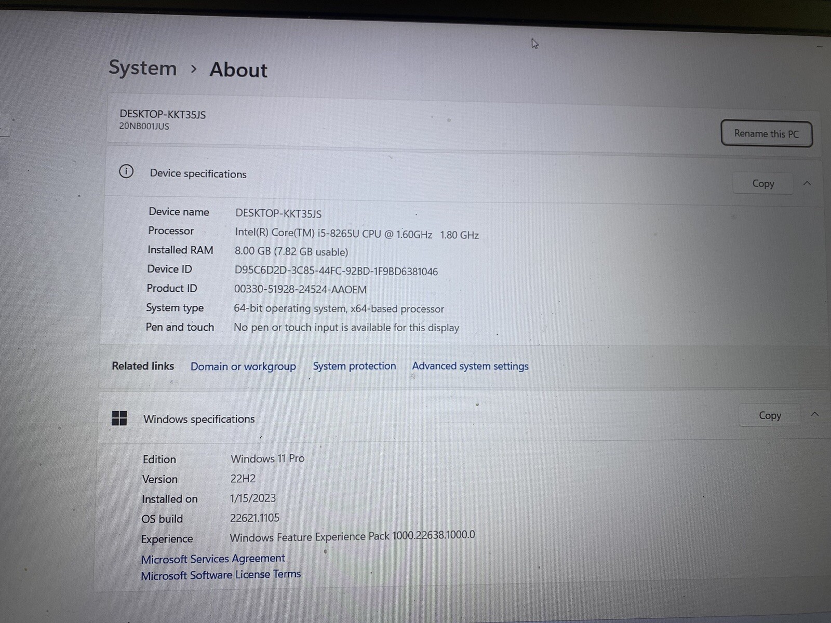Click the Version label
831x623 pixels.
pyautogui.click(x=160, y=479)
